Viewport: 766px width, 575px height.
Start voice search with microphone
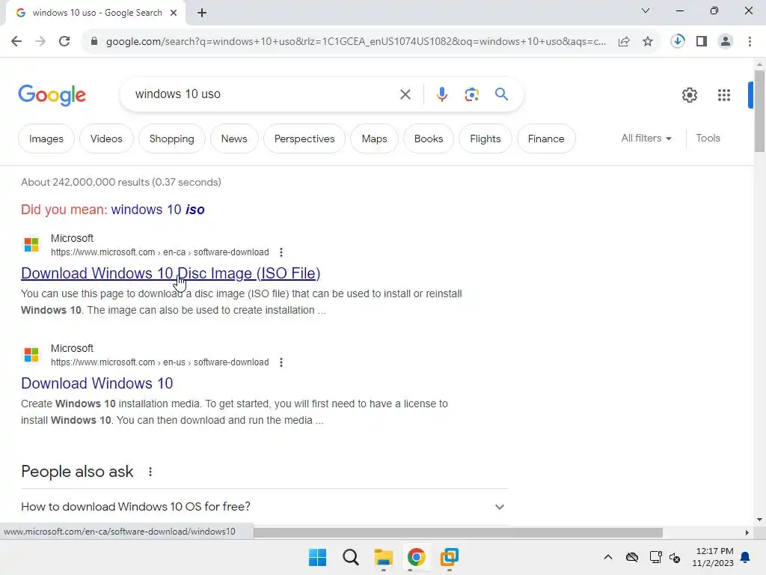[x=441, y=94]
